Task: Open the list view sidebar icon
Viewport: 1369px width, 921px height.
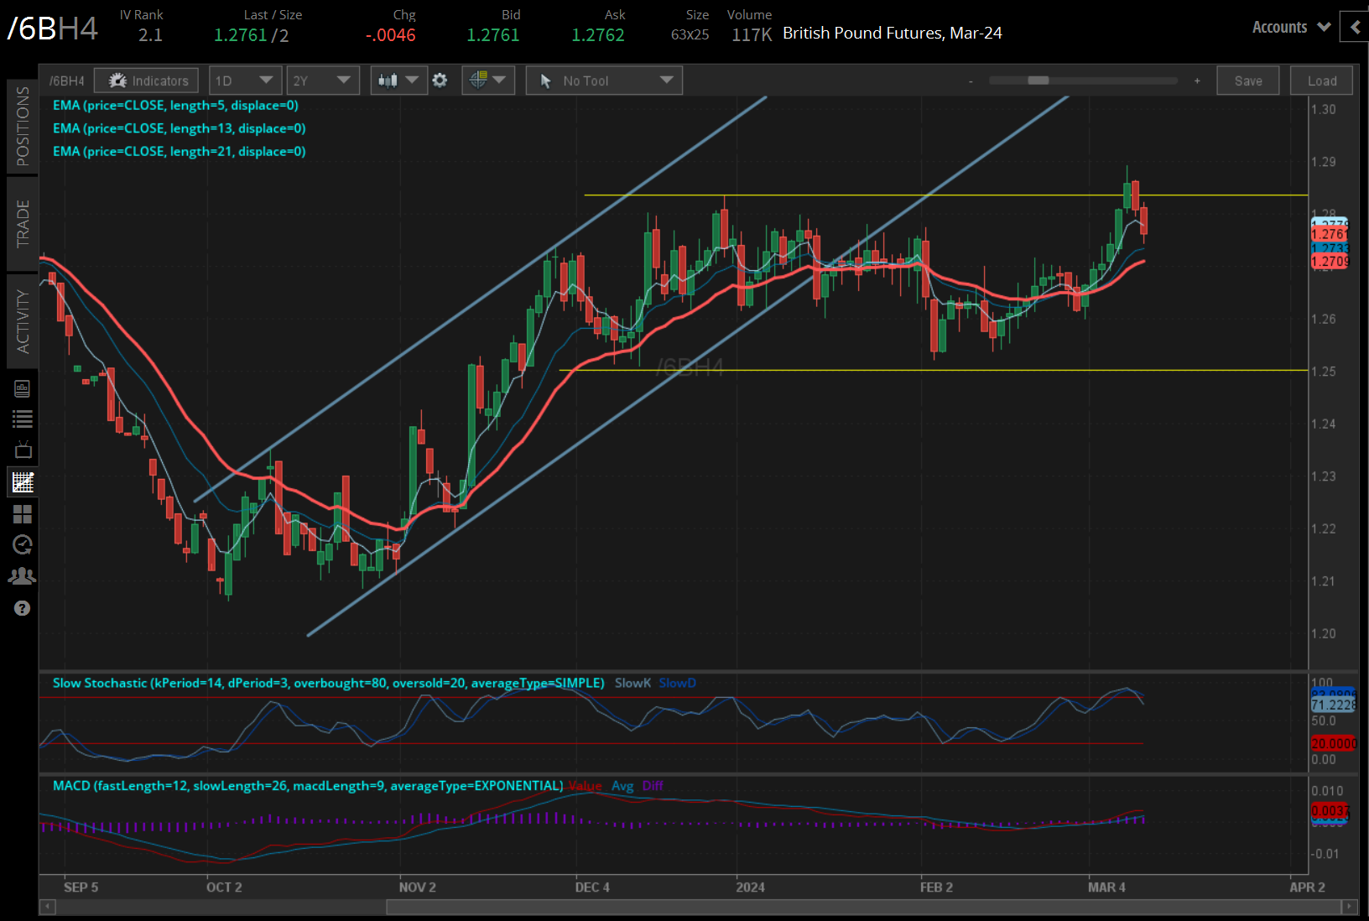Action: [23, 419]
